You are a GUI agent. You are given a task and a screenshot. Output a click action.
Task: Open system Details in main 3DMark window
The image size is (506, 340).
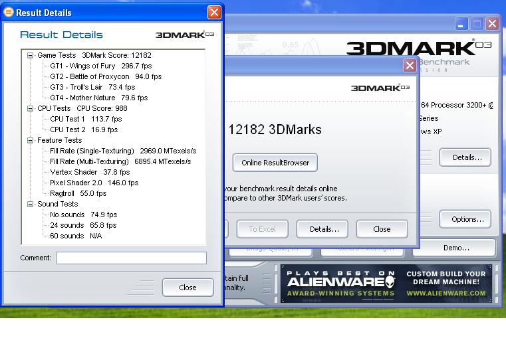(x=465, y=157)
